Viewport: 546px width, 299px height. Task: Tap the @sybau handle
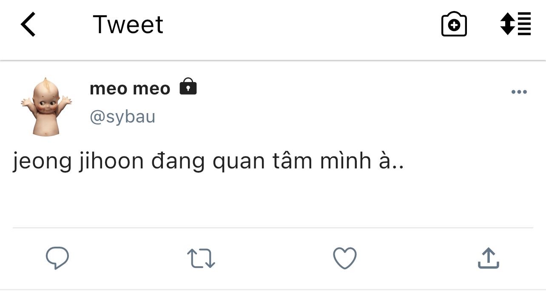pos(122,117)
